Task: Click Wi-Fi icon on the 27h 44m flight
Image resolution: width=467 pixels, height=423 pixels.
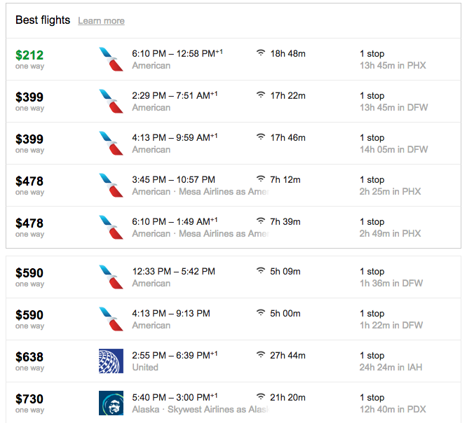Action: [x=261, y=354]
